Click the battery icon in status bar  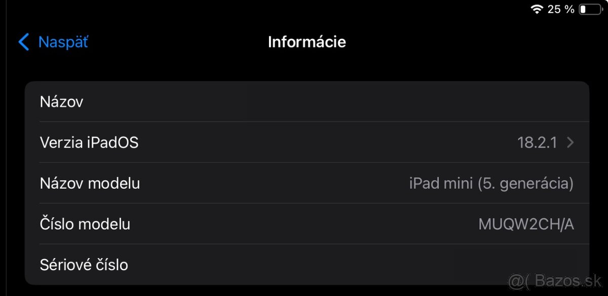[591, 9]
